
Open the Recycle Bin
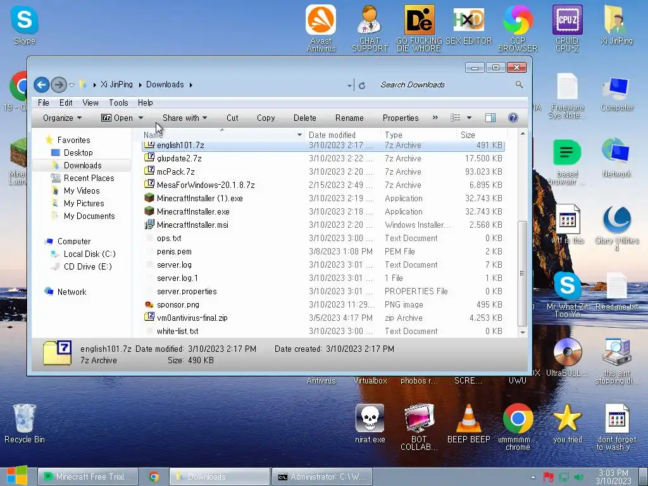pyautogui.click(x=25, y=423)
